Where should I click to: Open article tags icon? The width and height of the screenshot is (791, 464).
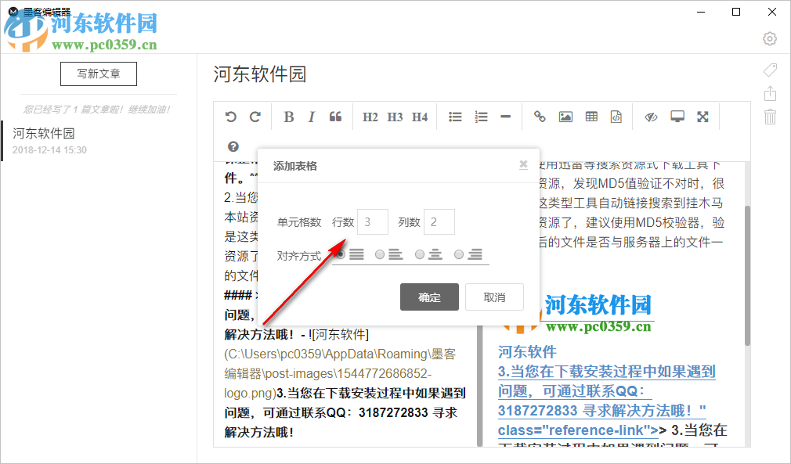[771, 70]
